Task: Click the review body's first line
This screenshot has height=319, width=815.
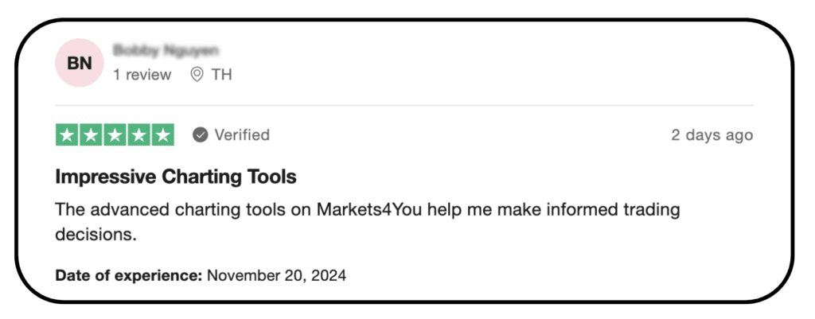Action: 367,211
